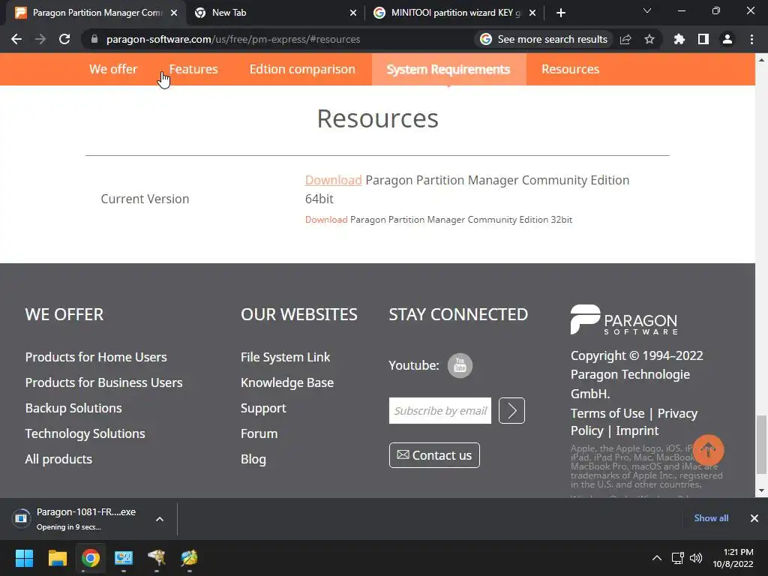Close the New Tab tab
This screenshot has width=768, height=576.
point(353,13)
